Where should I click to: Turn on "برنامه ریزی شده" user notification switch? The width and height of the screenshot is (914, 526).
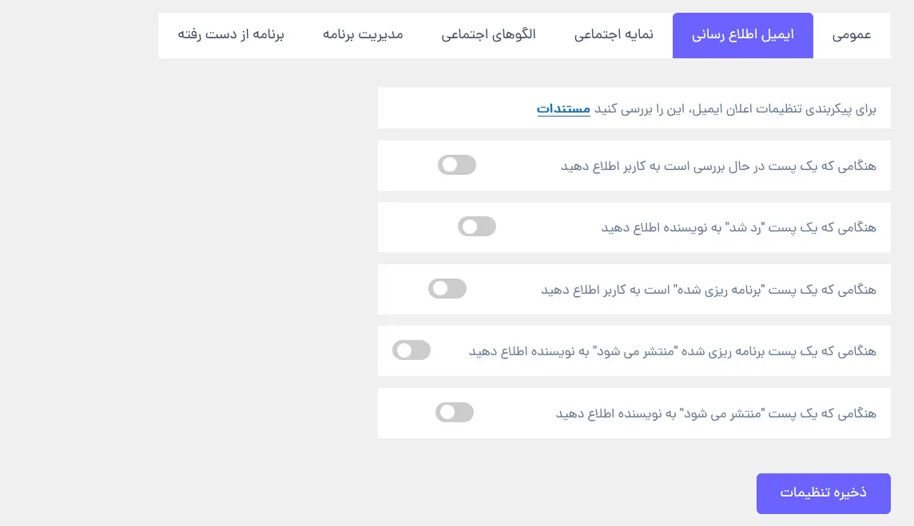447,288
